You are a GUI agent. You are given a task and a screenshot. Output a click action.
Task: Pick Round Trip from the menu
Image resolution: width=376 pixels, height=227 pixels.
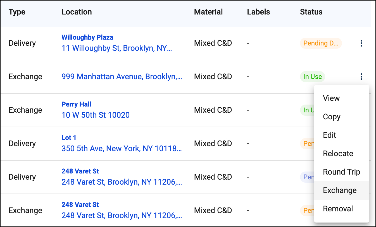342,172
